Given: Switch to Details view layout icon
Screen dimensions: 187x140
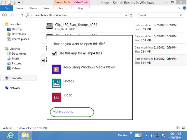Looking at the screenshot, I should coord(178,128).
